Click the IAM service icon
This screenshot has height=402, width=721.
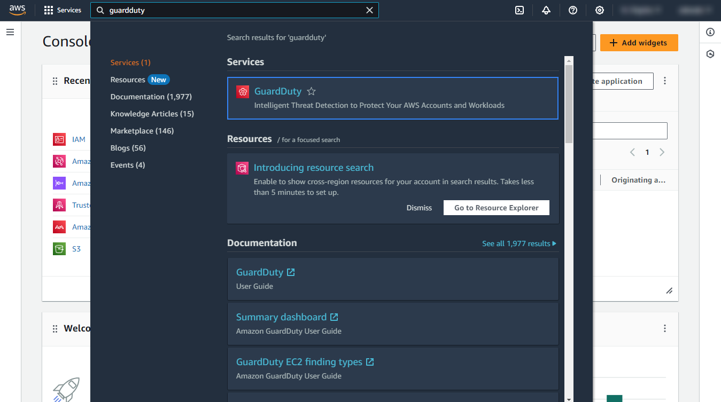coord(59,139)
